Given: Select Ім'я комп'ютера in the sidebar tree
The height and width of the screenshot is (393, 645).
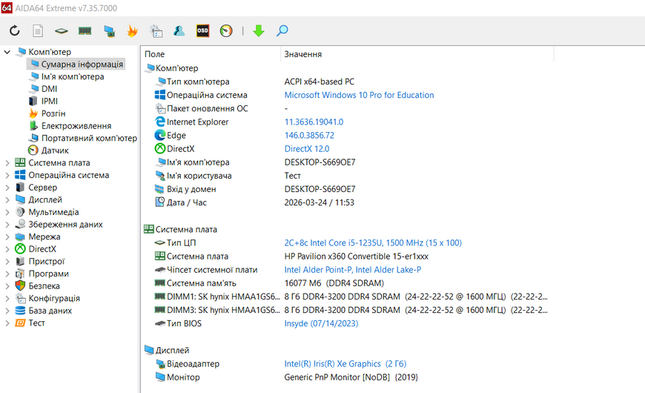Looking at the screenshot, I should point(73,76).
